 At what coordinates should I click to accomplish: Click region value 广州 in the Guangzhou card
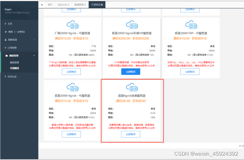pyautogui.click(x=93, y=46)
